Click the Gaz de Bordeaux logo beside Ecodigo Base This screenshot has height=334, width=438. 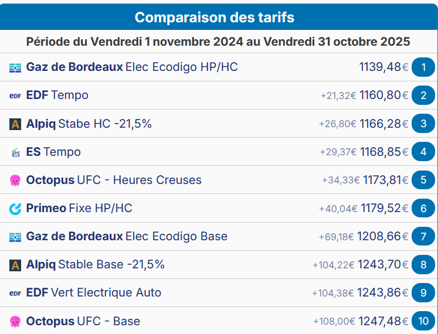tap(15, 237)
